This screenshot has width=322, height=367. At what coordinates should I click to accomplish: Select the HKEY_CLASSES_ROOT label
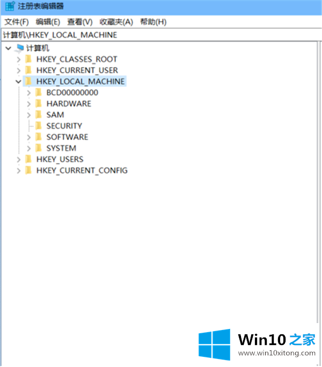77,59
